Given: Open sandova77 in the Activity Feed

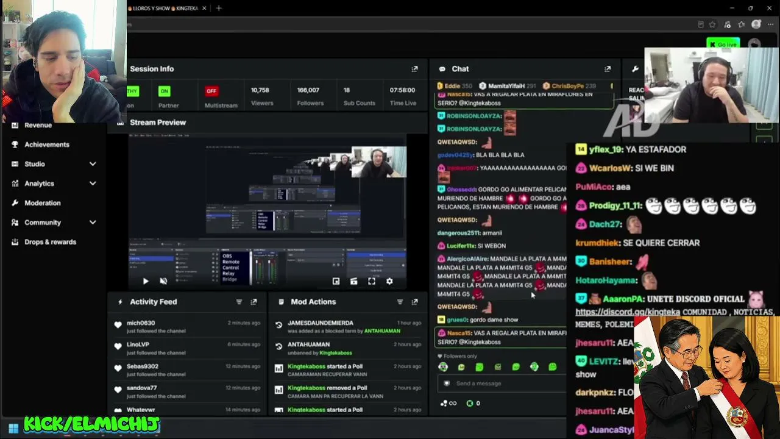Looking at the screenshot, I should coord(142,388).
